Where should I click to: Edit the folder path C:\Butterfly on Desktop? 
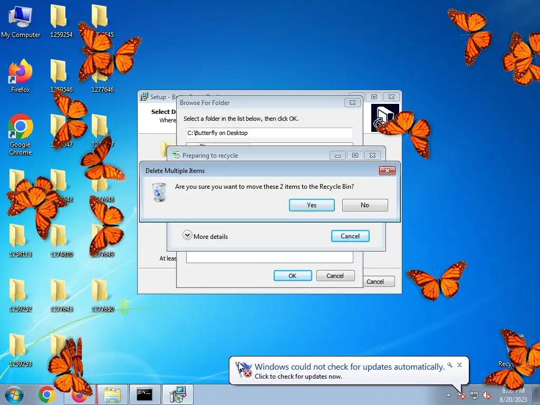coord(269,133)
